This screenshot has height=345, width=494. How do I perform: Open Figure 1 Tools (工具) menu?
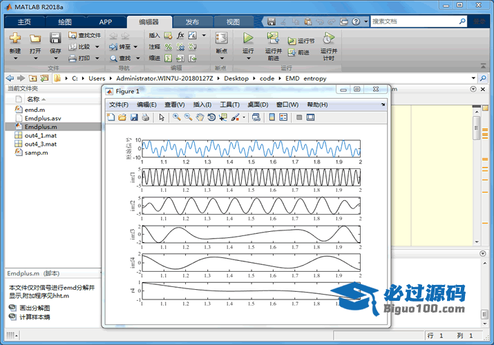229,105
